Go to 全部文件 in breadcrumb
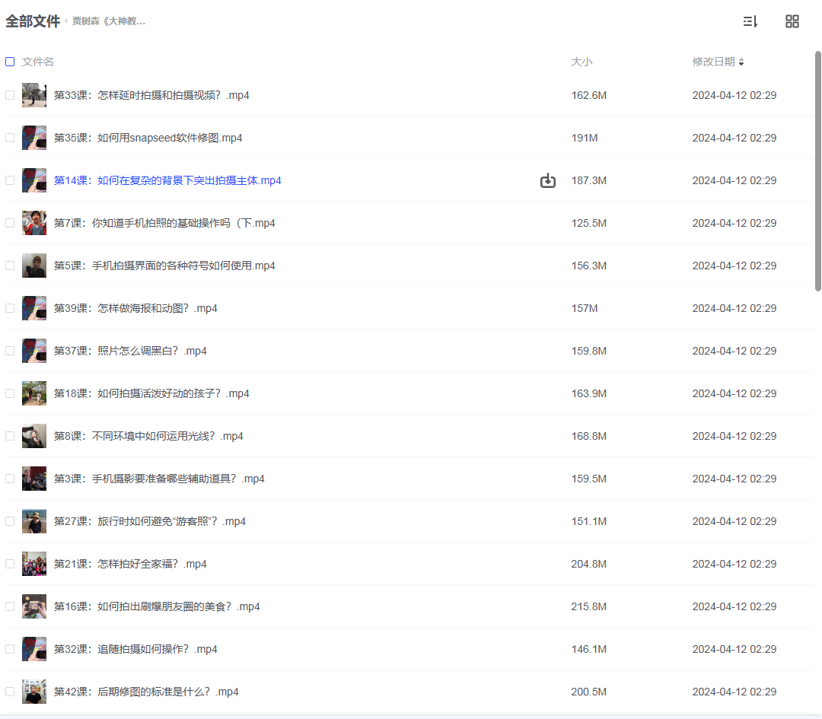 33,21
